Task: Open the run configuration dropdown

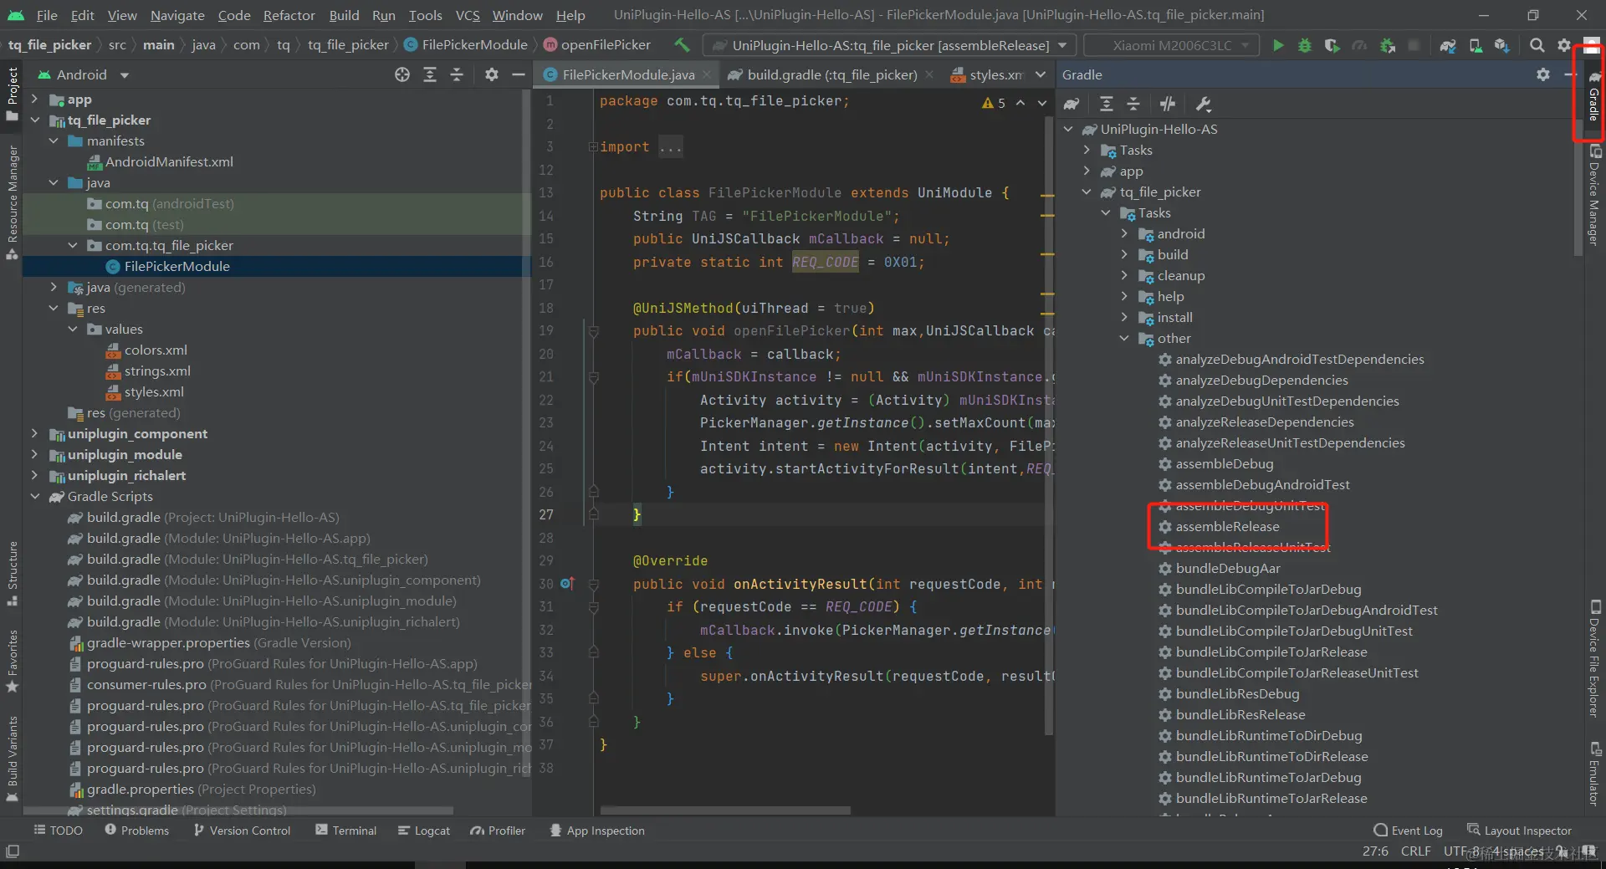Action: pos(888,45)
